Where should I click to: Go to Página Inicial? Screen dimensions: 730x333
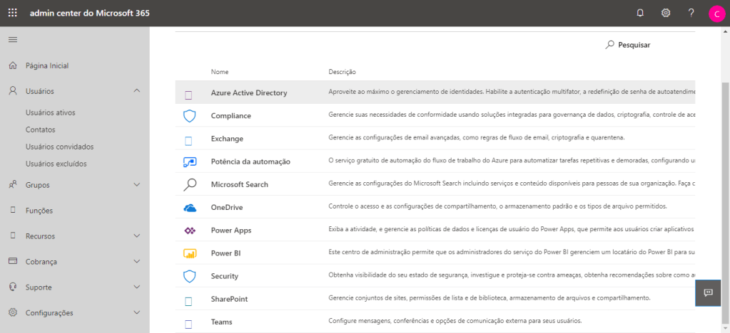click(x=47, y=65)
